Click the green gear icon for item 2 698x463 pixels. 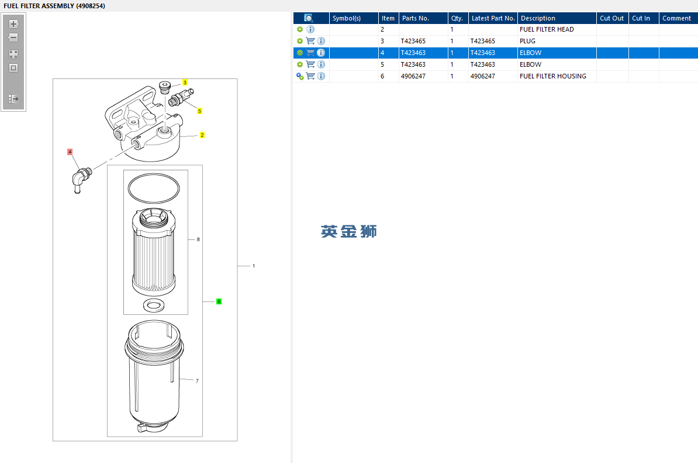(x=300, y=29)
